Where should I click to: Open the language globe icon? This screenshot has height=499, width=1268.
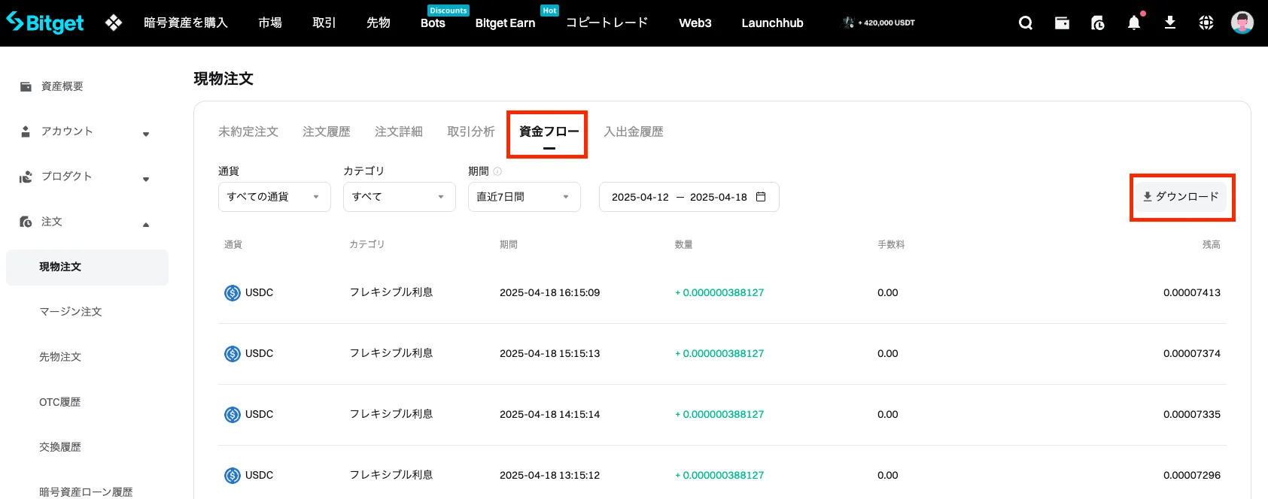[x=1206, y=23]
